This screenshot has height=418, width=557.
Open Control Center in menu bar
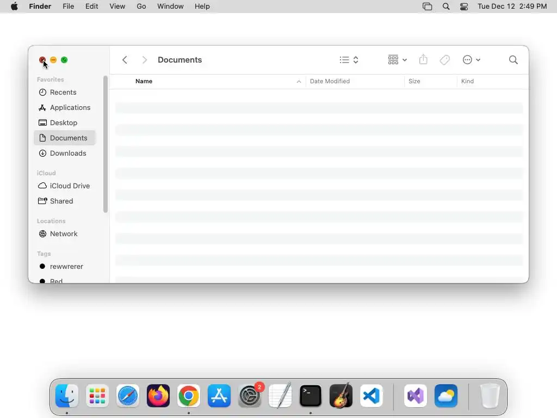tap(464, 7)
